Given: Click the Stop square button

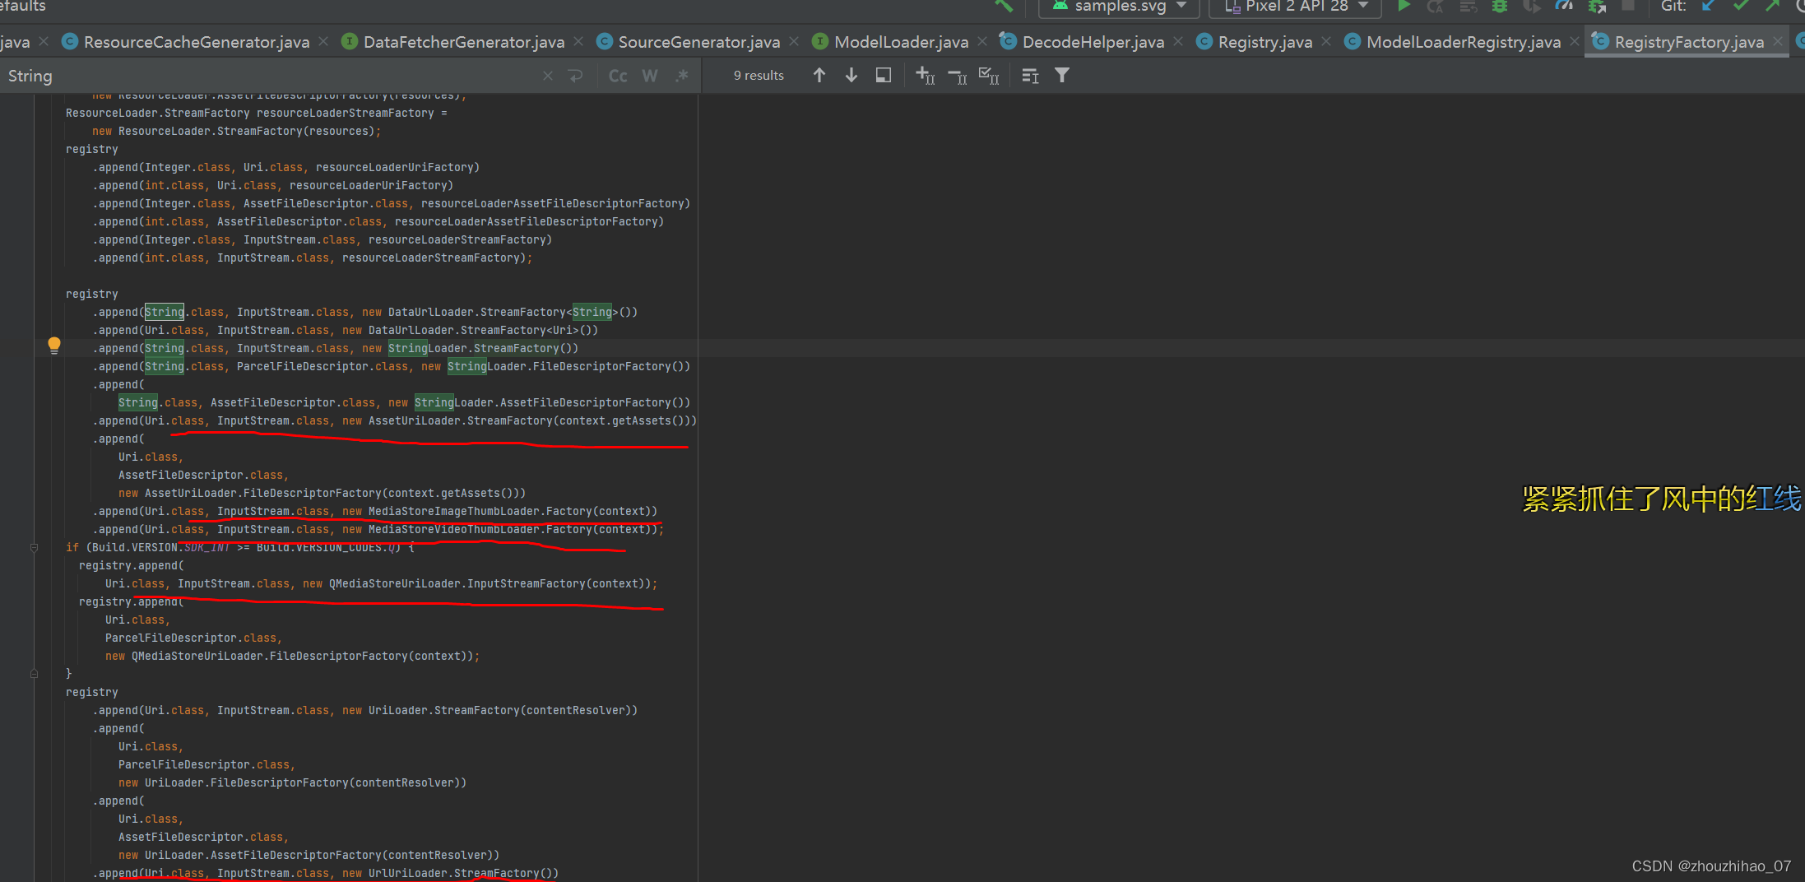Looking at the screenshot, I should pos(1627,6).
